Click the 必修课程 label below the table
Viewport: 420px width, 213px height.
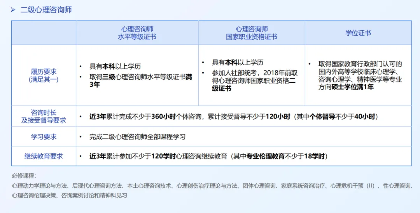tap(24, 176)
